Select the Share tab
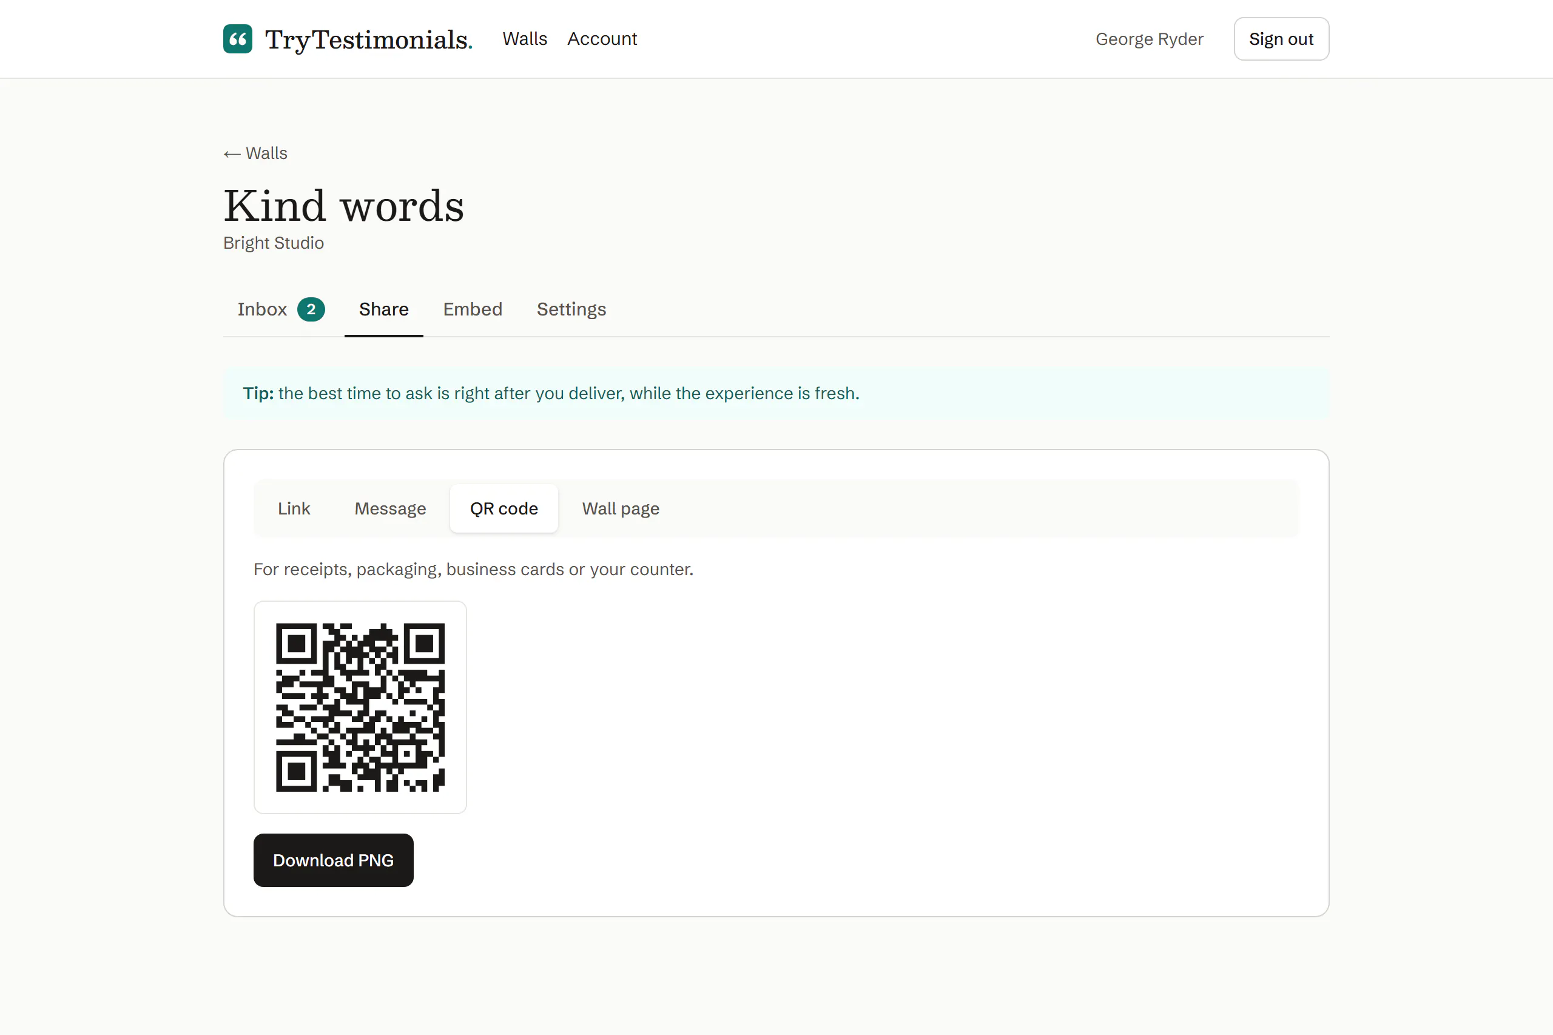The height and width of the screenshot is (1035, 1553). tap(383, 309)
